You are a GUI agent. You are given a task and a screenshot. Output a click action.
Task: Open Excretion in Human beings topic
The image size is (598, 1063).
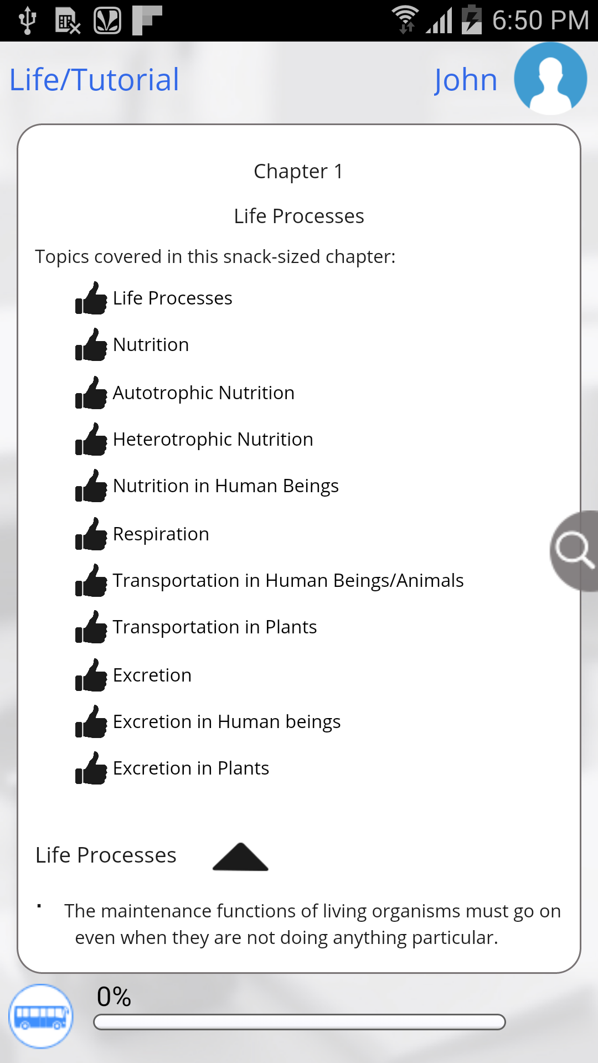point(227,722)
